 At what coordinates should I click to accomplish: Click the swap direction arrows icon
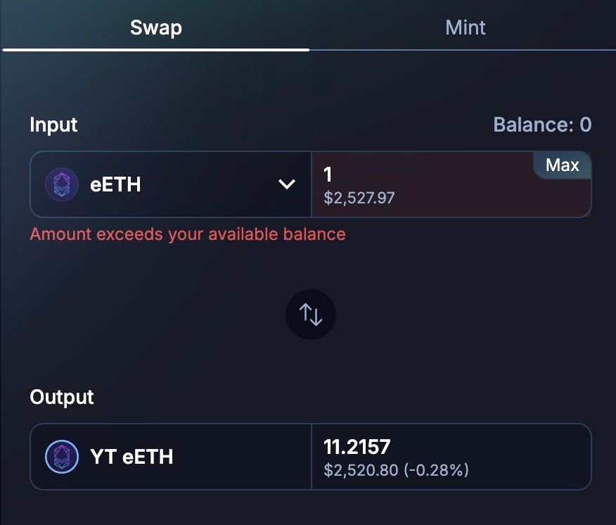point(311,315)
